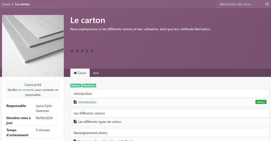
Task: Click the second rating star
Action: pos(77,51)
